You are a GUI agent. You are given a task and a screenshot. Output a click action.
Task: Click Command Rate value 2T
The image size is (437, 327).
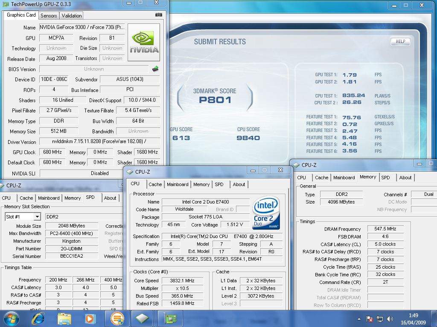coord(385,282)
